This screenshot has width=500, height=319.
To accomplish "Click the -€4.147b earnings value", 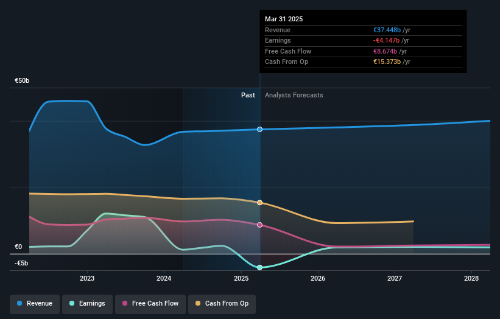I will tap(387, 40).
